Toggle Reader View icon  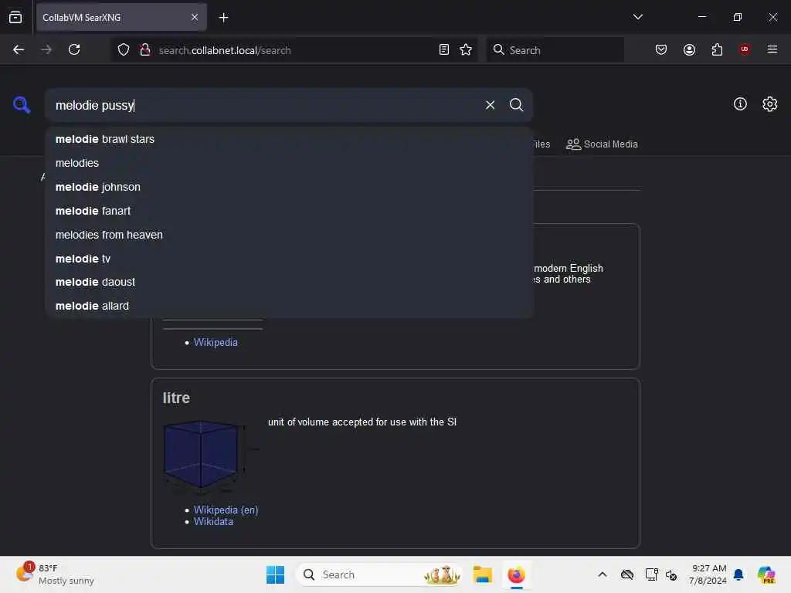pos(444,50)
